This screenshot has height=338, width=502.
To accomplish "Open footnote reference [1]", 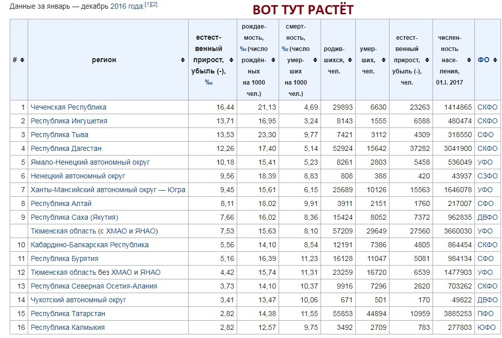I will pyautogui.click(x=148, y=5).
